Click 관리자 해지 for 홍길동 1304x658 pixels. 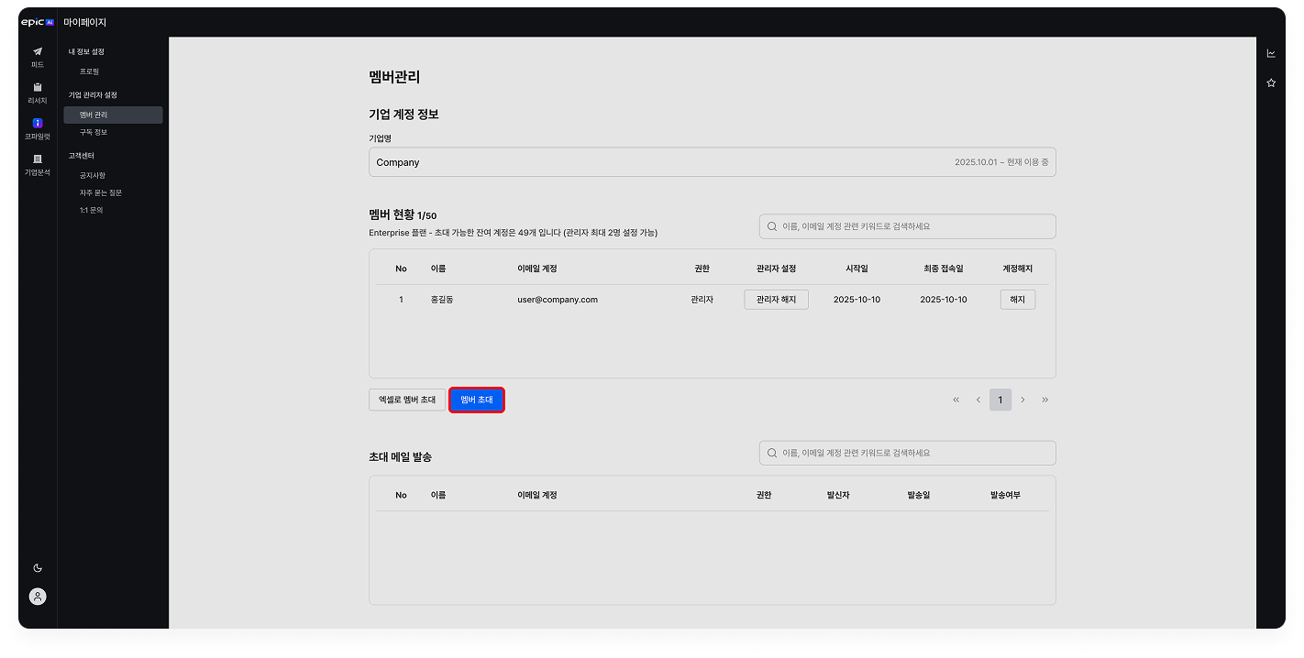click(776, 300)
